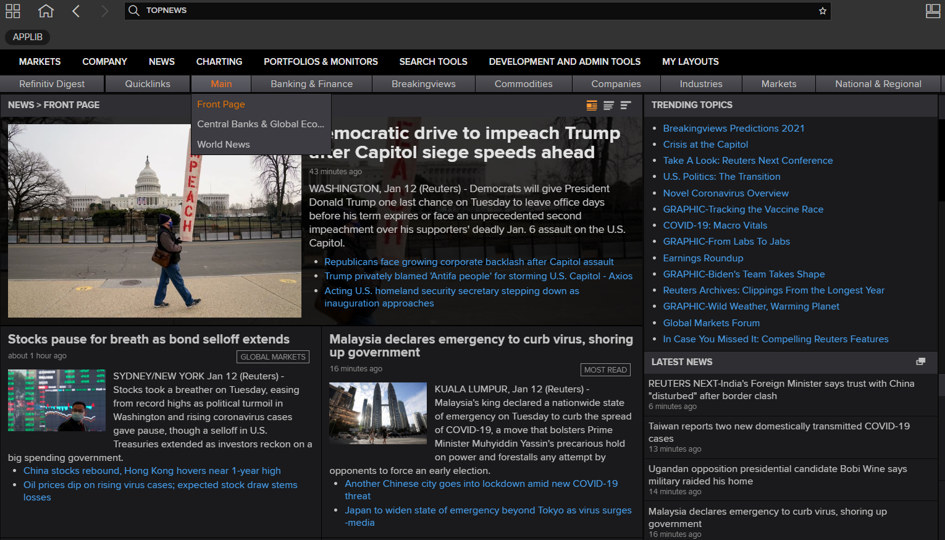Open the NEWS menu
The image size is (945, 540).
(x=162, y=62)
